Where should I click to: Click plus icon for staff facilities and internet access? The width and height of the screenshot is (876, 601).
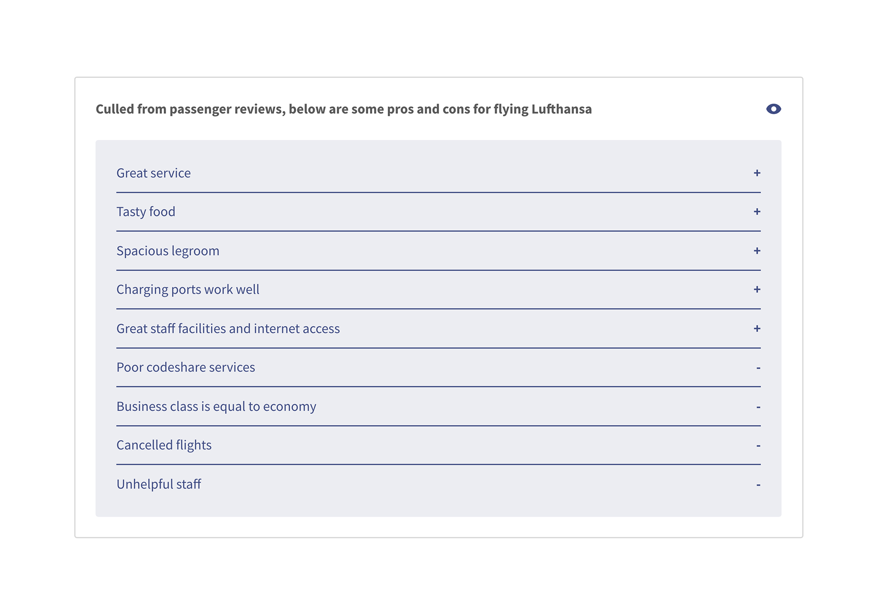(x=757, y=329)
